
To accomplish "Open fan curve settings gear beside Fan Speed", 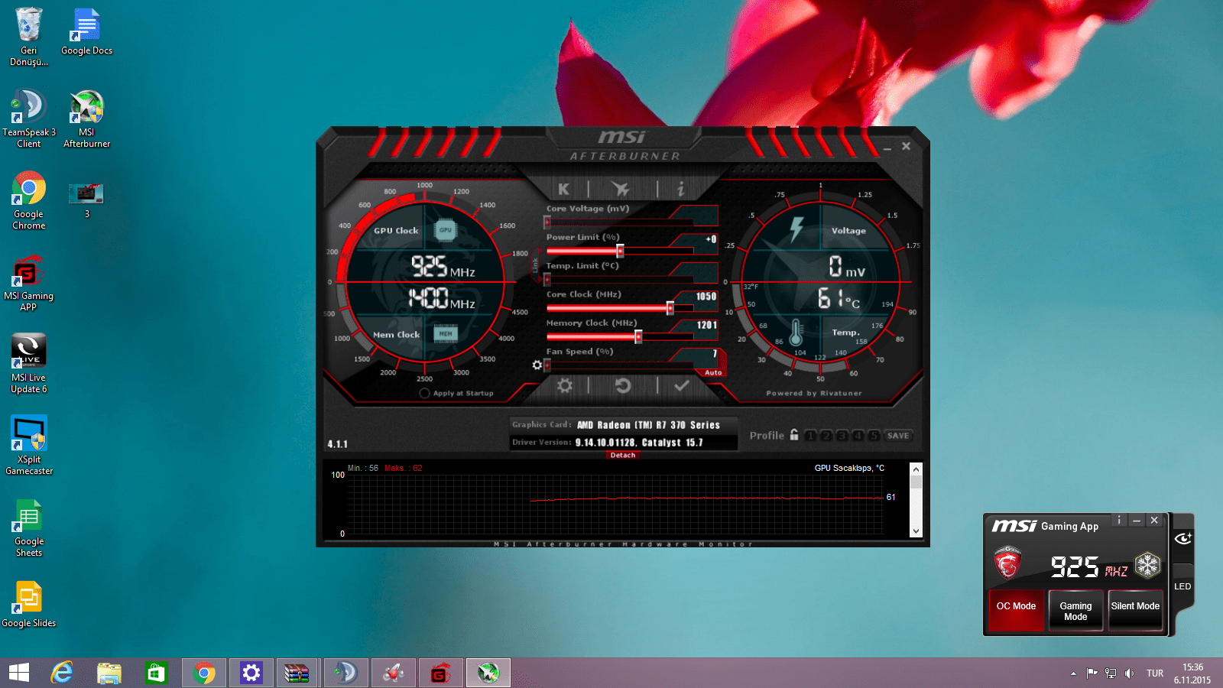I will coord(537,365).
